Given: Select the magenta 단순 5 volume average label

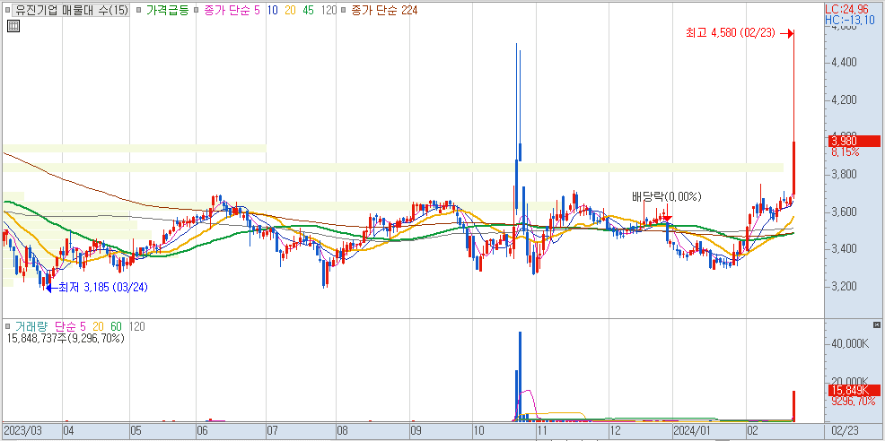Looking at the screenshot, I should pyautogui.click(x=71, y=326).
